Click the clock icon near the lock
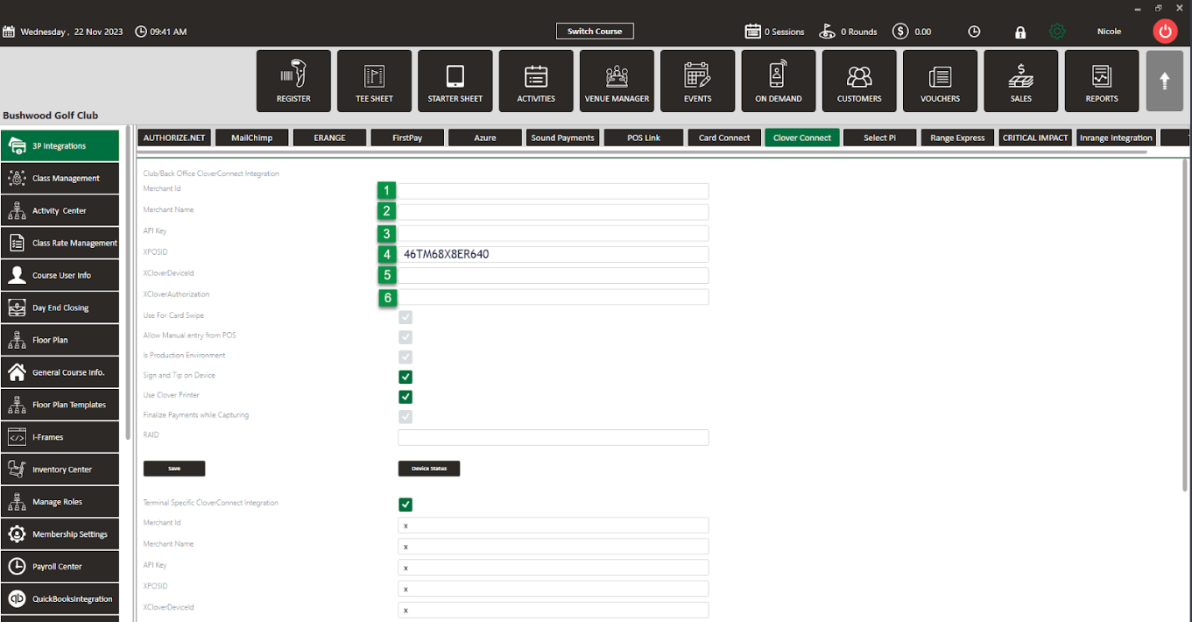 pos(974,32)
